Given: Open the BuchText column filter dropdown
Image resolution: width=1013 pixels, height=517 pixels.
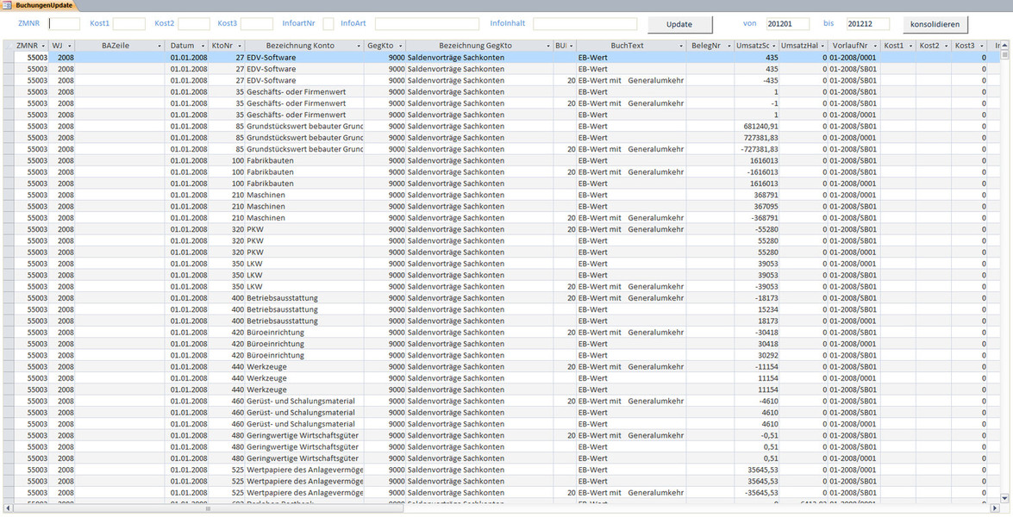Looking at the screenshot, I should [x=681, y=46].
